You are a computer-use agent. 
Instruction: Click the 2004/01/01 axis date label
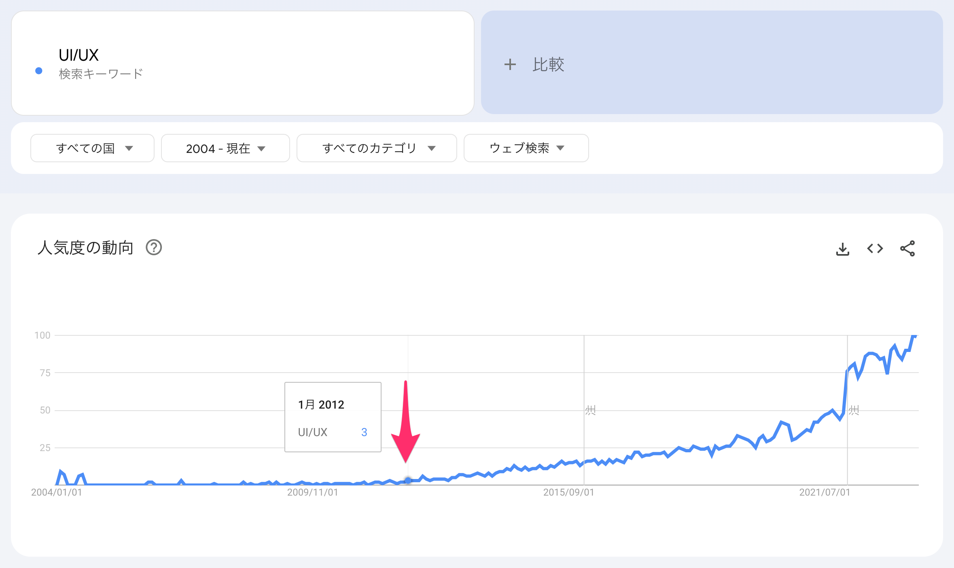56,492
